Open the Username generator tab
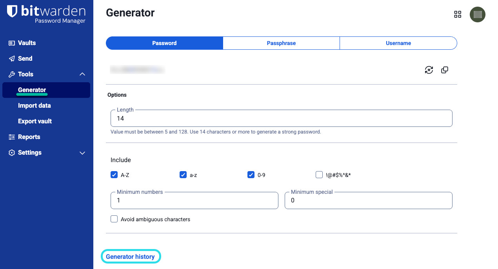The image size is (498, 269). click(398, 43)
